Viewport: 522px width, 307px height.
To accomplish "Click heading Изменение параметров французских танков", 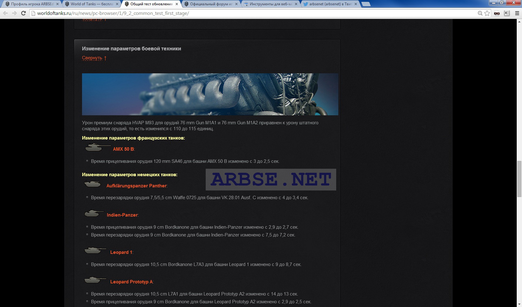I will click(133, 138).
